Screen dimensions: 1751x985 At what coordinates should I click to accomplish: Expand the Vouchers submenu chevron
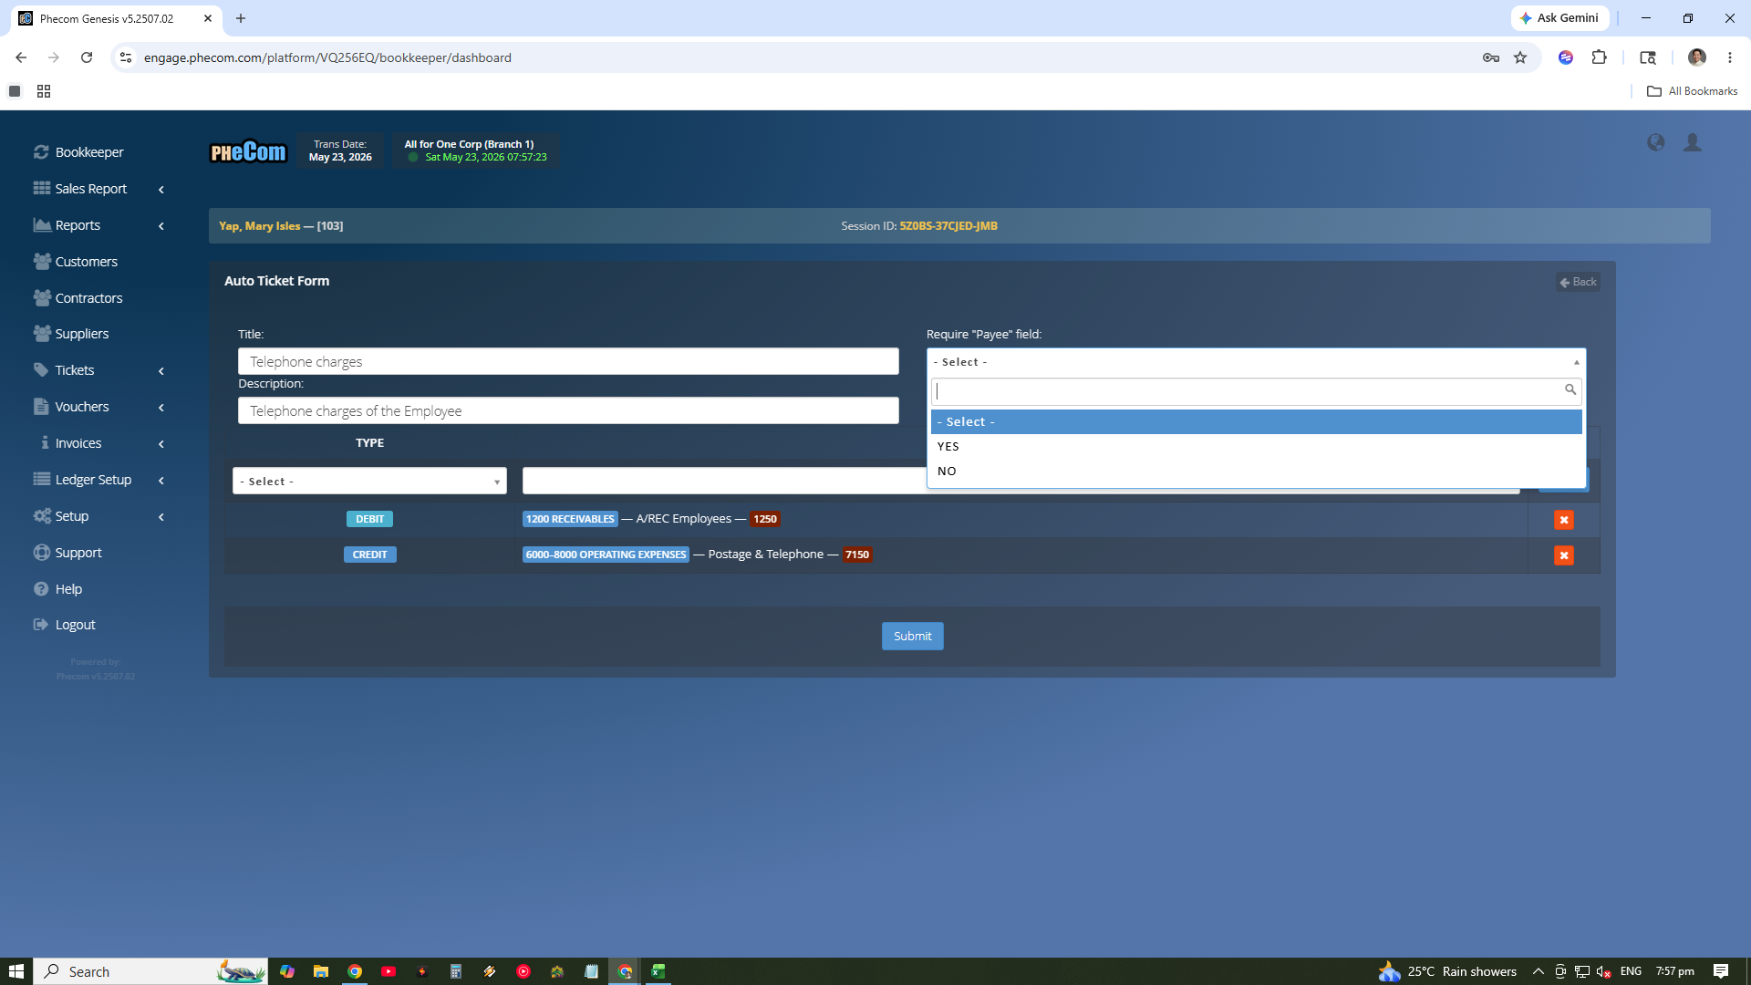[161, 407]
